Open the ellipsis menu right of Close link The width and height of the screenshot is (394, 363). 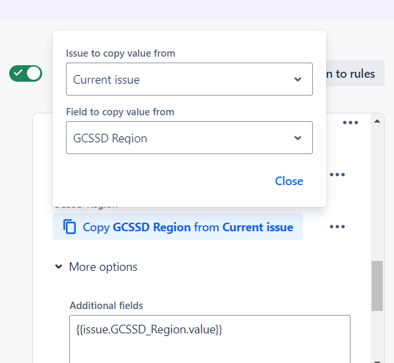337,175
